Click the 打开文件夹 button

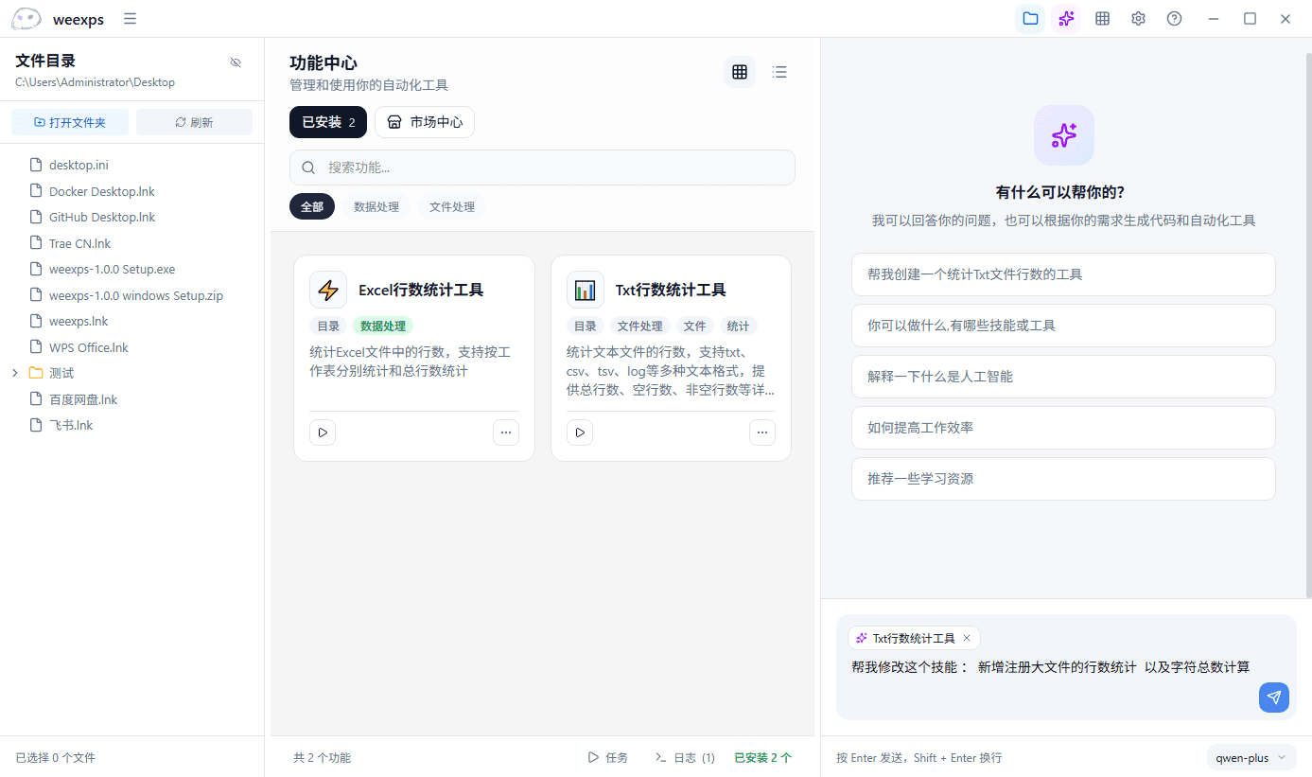pos(69,121)
